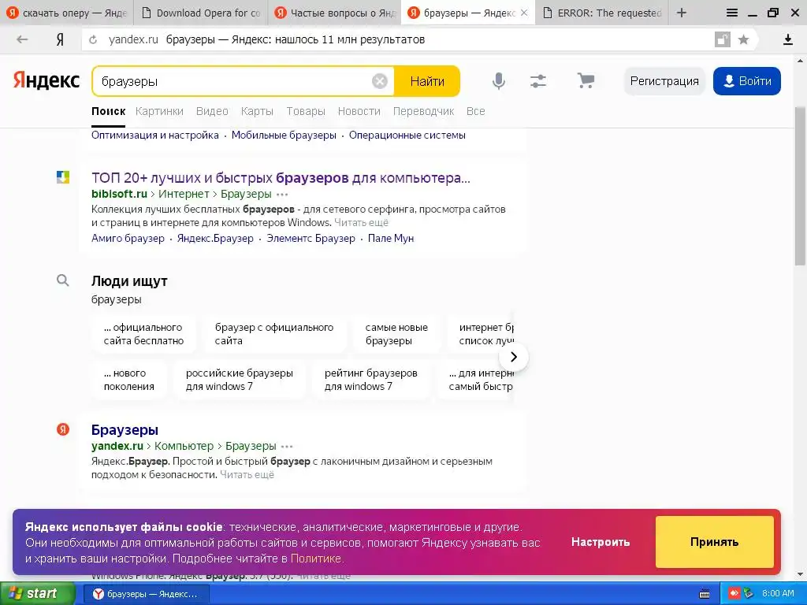Select suggestion рейтинг браузеров для windows 7
Viewport: 807px width, 605px height.
370,380
